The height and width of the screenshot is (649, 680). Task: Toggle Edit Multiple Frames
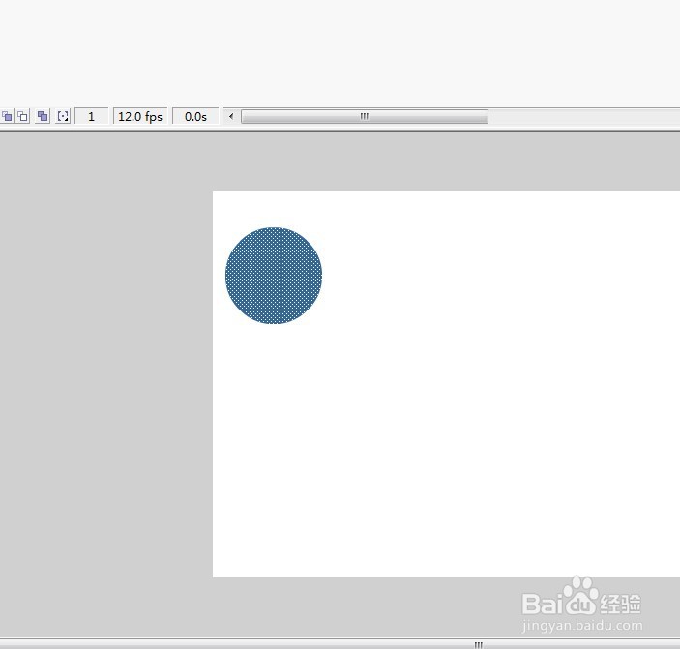tap(43, 116)
